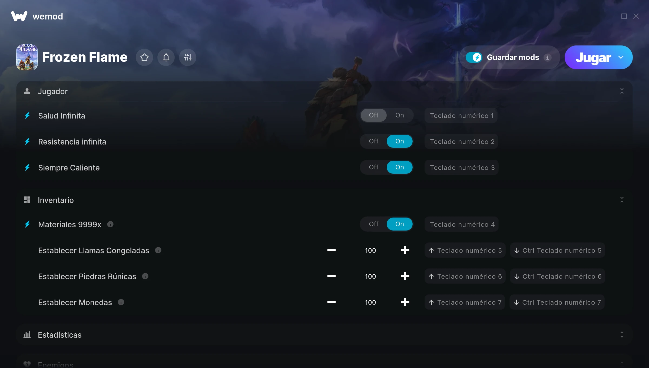Turn on Salud Infinita

[x=400, y=115]
